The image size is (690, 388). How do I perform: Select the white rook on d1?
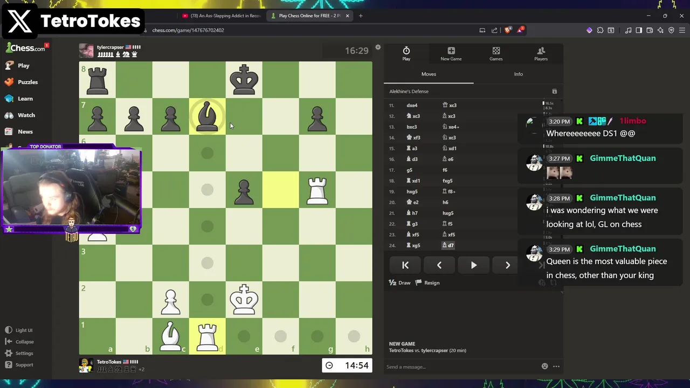coord(207,336)
